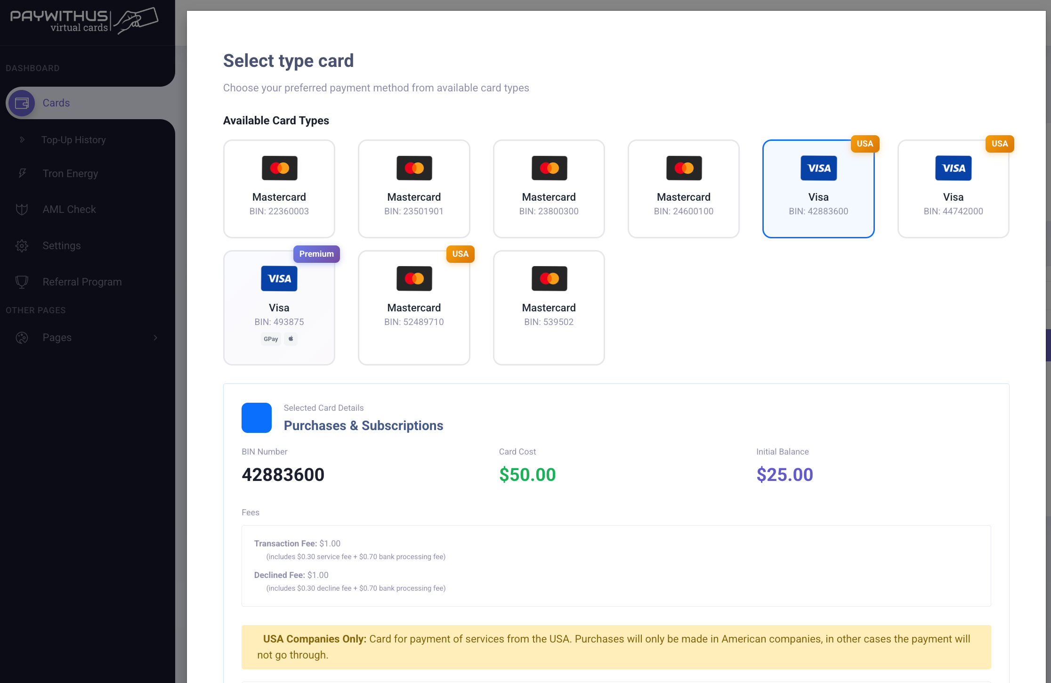Click the Referral Program trophy icon
Screen dimensions: 1051x683
pyautogui.click(x=22, y=282)
